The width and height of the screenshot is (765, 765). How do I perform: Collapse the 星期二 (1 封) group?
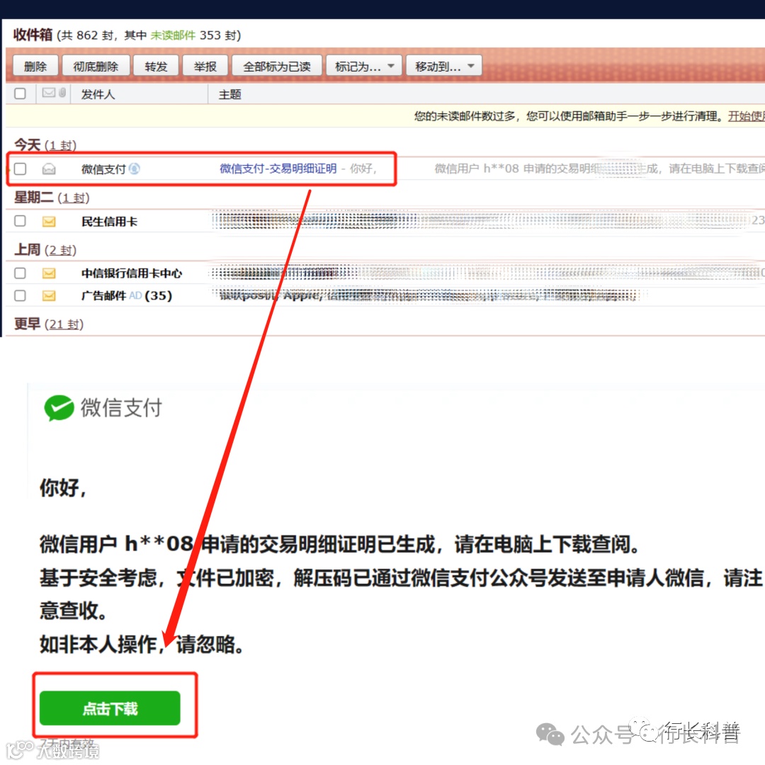52,197
